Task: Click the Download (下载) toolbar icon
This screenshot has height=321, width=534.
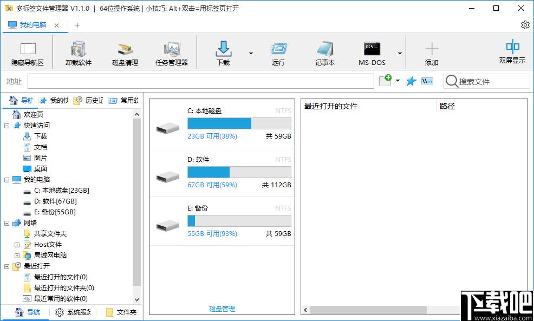Action: [x=224, y=49]
